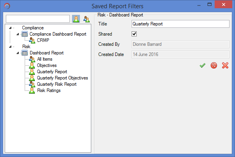Image resolution: width=235 pixels, height=157 pixels.
Task: Collapse the Compliance tree node
Action: pyautogui.click(x=10, y=28)
